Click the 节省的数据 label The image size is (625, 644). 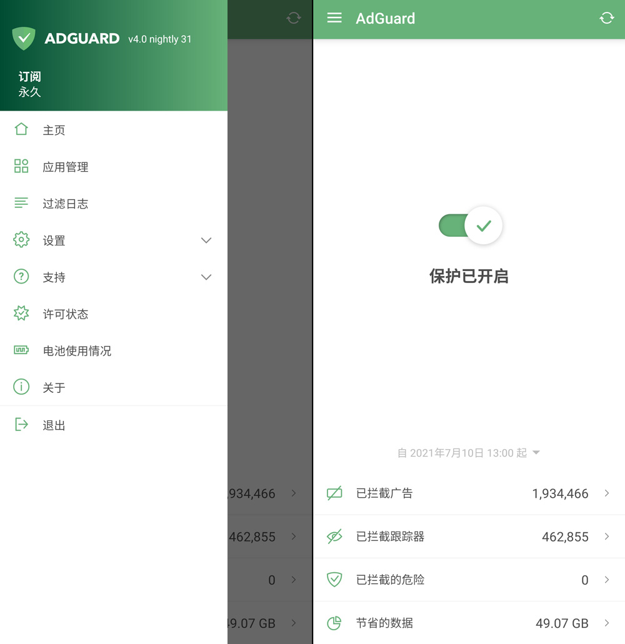tap(384, 623)
